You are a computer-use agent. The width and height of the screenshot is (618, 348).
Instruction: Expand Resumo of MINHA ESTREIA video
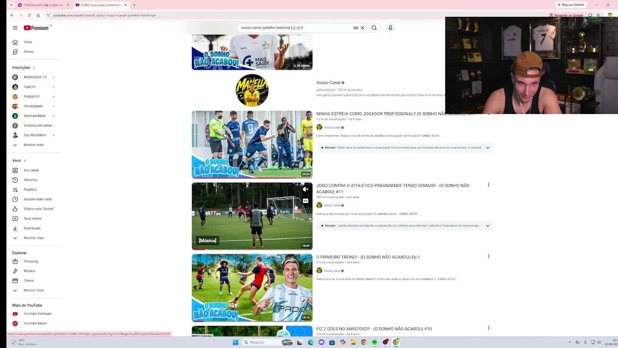[488, 147]
